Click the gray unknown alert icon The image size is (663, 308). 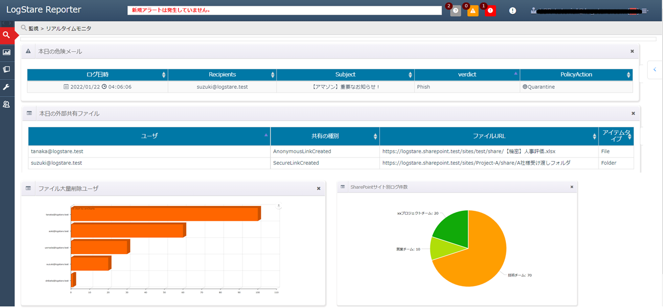click(x=456, y=11)
